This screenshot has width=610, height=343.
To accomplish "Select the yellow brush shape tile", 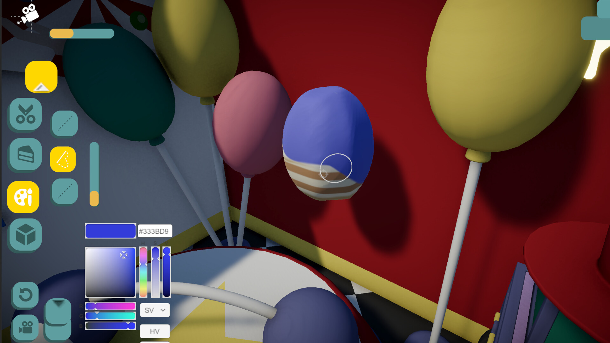I will tap(41, 77).
